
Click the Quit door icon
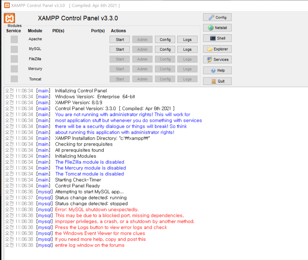(x=214, y=81)
